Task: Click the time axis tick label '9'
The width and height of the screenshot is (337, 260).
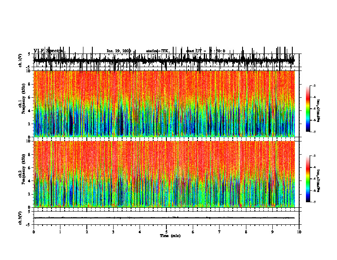Action: 272,232
